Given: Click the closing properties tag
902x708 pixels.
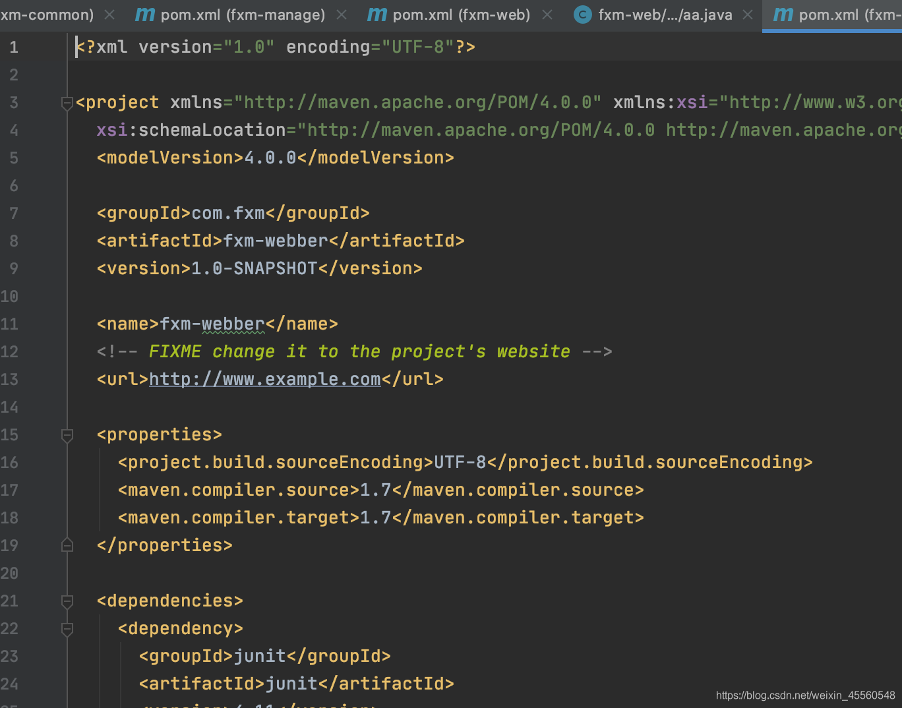Looking at the screenshot, I should coord(165,545).
